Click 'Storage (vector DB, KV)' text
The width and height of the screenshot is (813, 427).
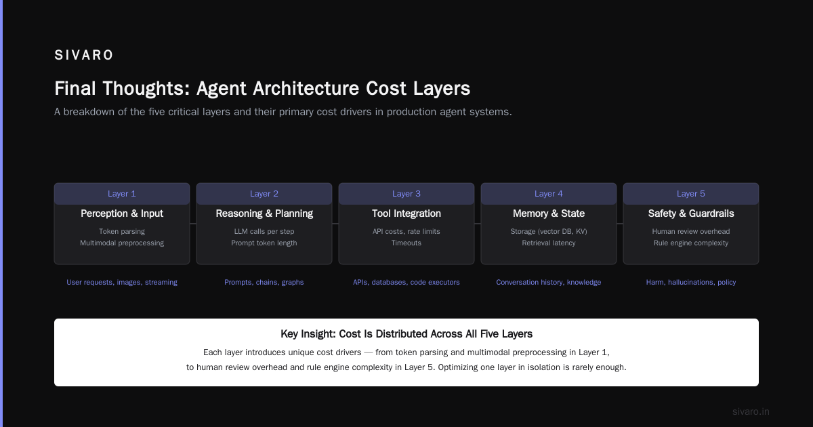(549, 231)
